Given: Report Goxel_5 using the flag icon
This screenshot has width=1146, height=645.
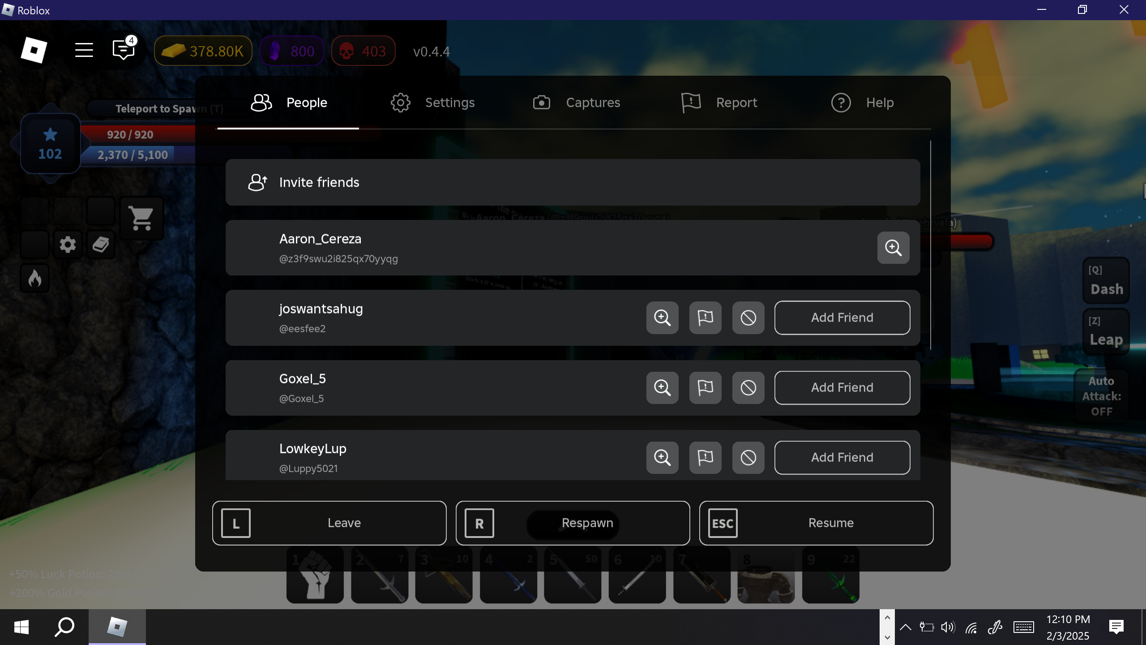Looking at the screenshot, I should pos(705,387).
